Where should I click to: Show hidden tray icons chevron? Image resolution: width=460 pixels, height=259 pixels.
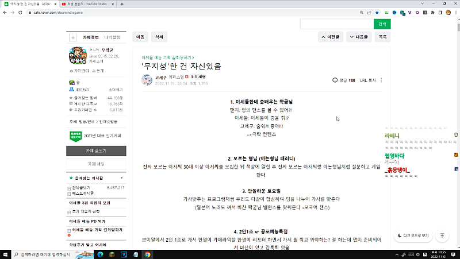[x=397, y=254]
